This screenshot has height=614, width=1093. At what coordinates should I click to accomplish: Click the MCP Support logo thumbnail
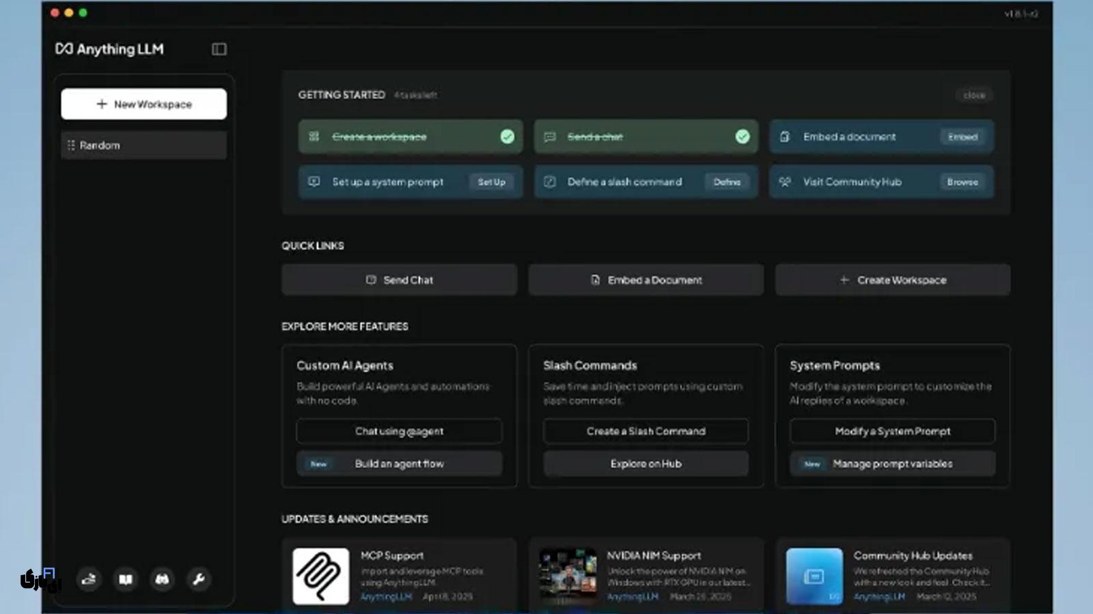pos(320,576)
